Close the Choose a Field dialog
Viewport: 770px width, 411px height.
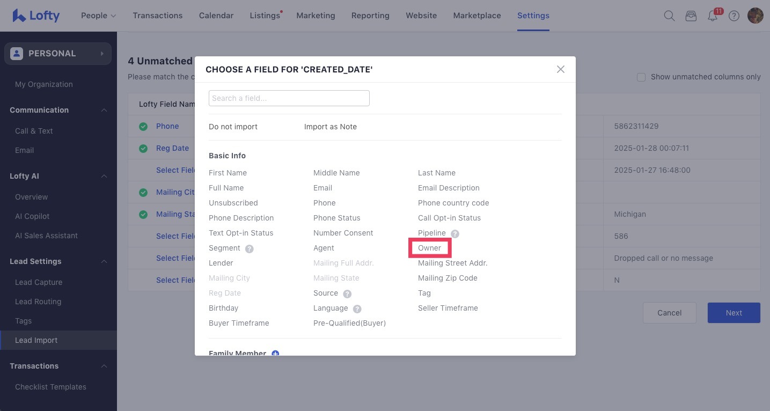561,69
